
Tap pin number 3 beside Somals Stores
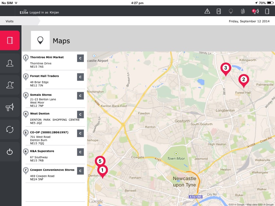coord(26,95)
